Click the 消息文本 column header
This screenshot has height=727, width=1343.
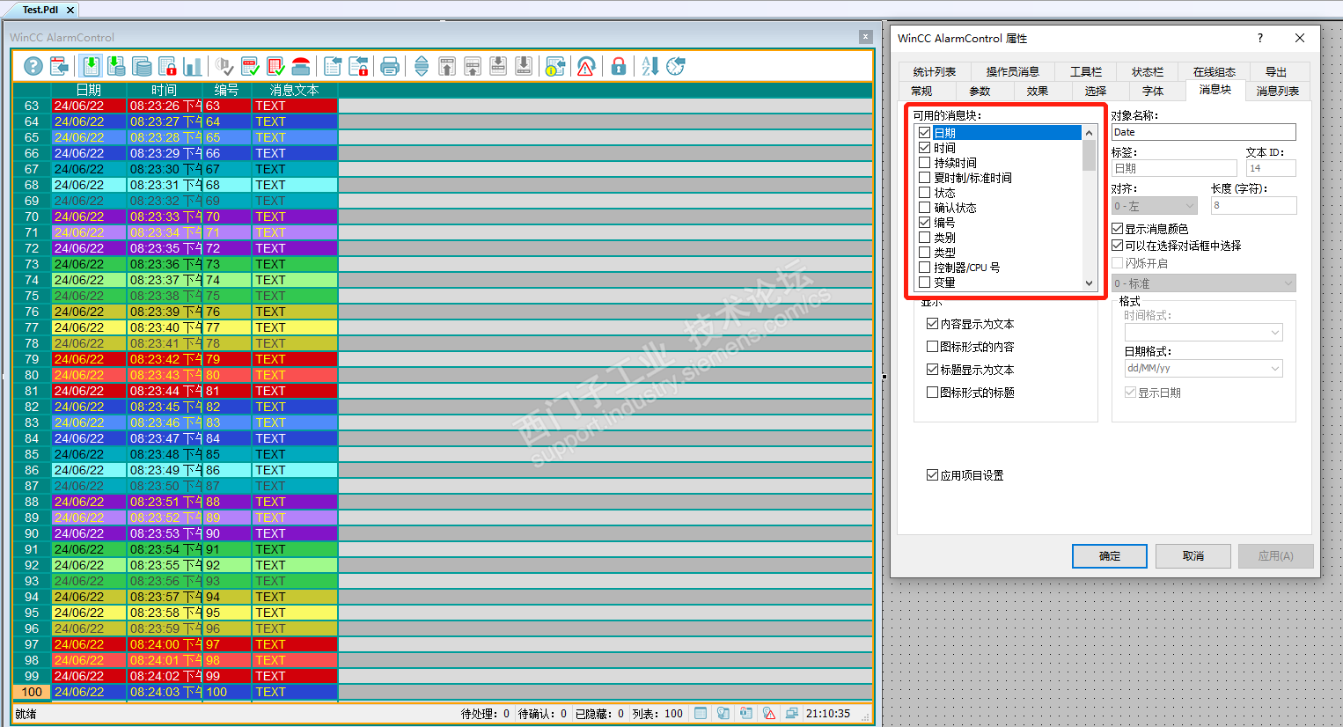click(x=295, y=90)
